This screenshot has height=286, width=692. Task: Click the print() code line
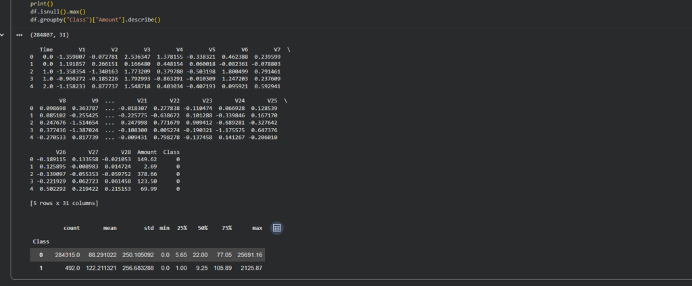[x=41, y=3]
